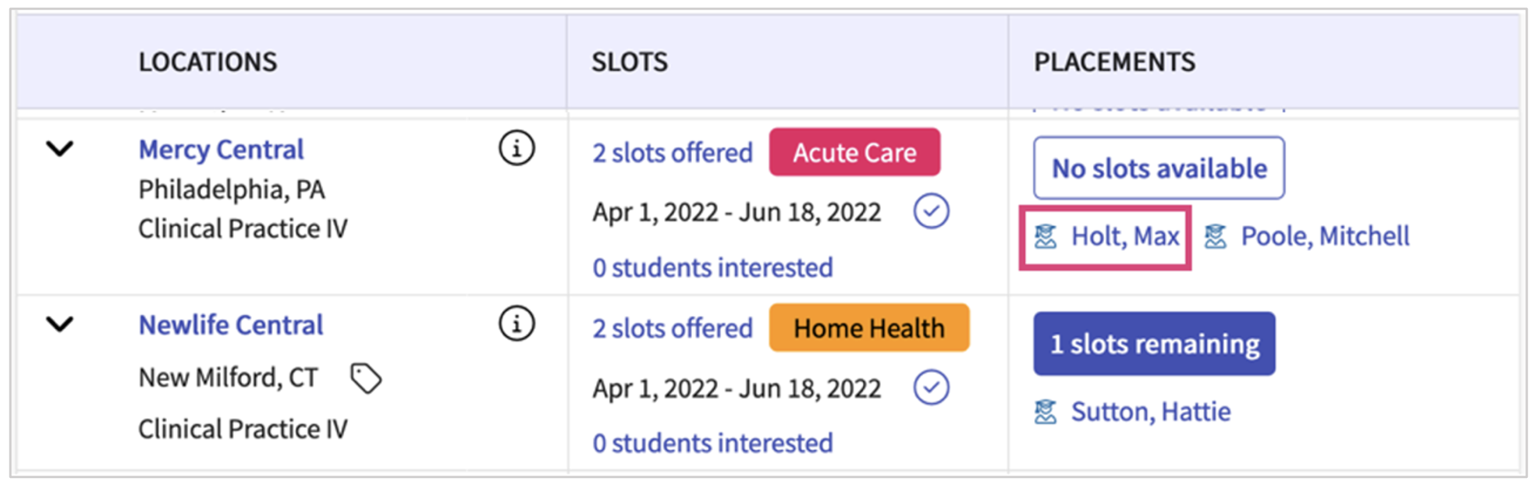Click the LOCATIONS column header
1534x485 pixels.
point(208,62)
